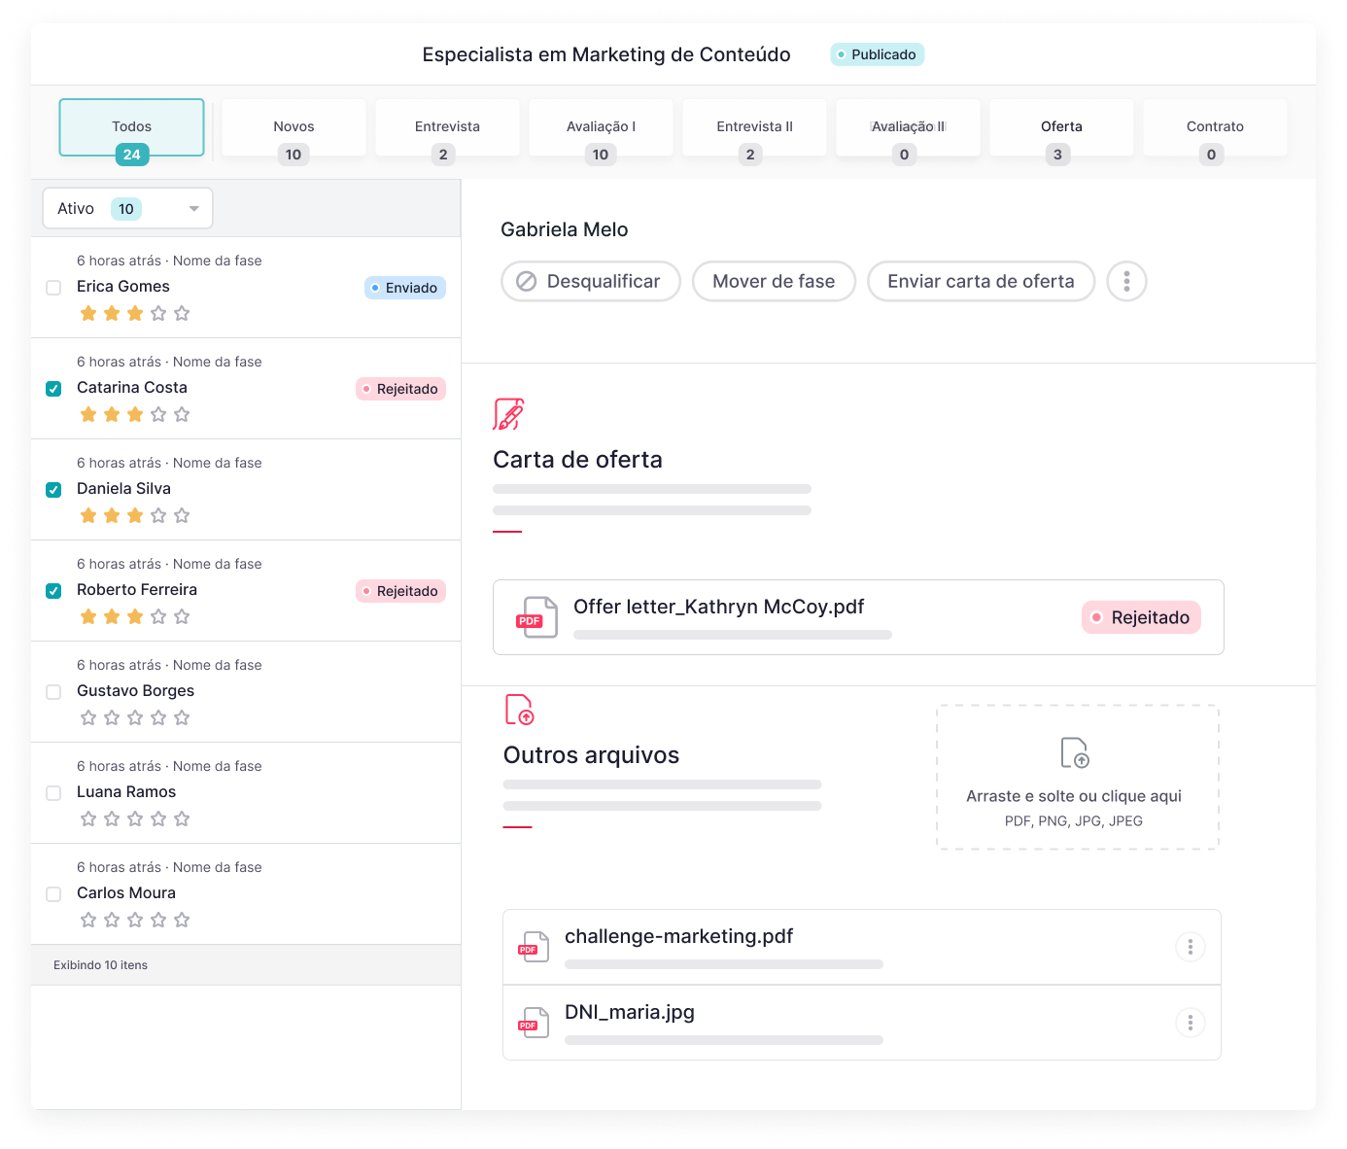The image size is (1347, 1149).
Task: Rate Catarina Costa four stars
Action: (x=158, y=414)
